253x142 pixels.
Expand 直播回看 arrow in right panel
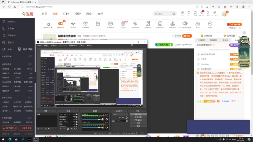236,36
